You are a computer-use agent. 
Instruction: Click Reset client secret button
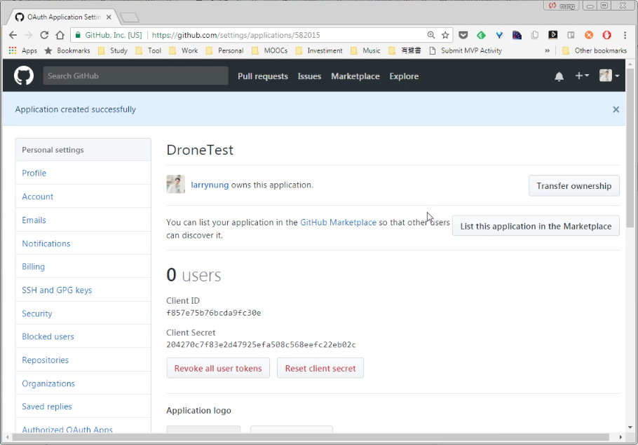point(320,368)
